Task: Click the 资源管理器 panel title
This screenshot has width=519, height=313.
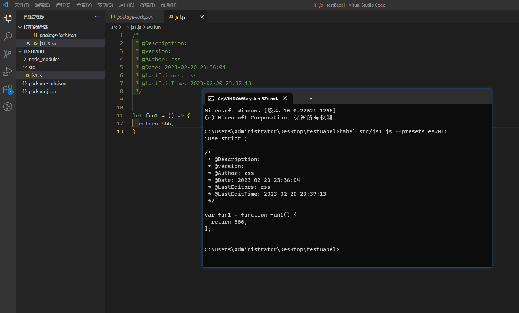Action: pyautogui.click(x=34, y=17)
